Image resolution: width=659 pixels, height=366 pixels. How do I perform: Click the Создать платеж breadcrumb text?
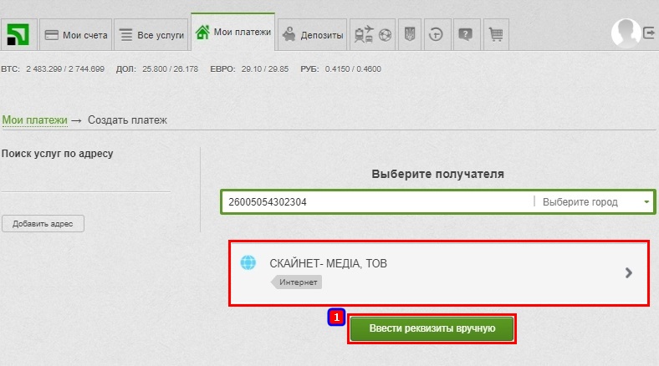[x=127, y=120]
